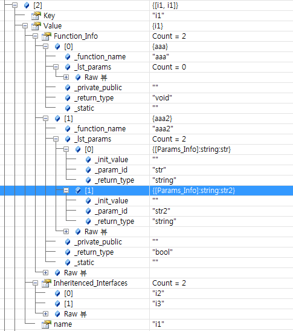Collapse the Value node
The height and width of the screenshot is (331, 293).
(x=25, y=26)
